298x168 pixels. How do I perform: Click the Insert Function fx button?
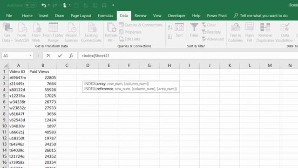[71, 56]
